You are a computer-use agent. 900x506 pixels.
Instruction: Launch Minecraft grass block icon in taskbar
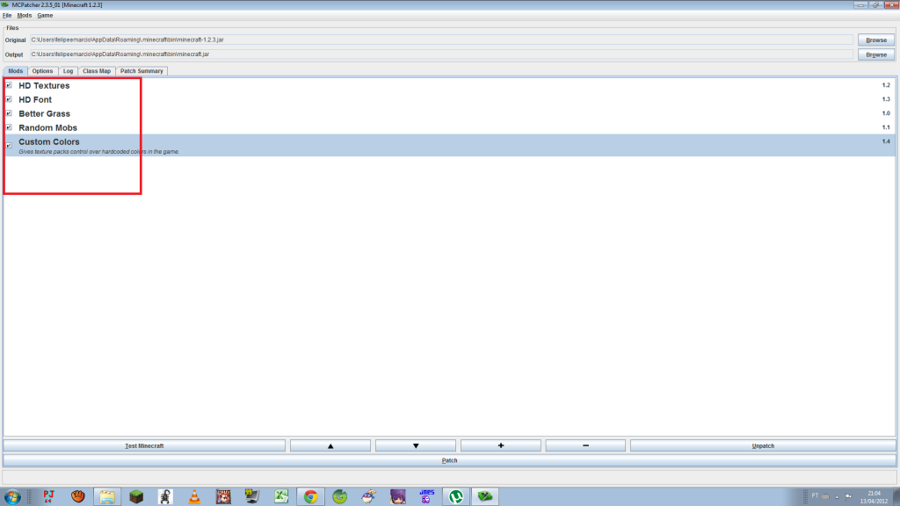pos(136,496)
